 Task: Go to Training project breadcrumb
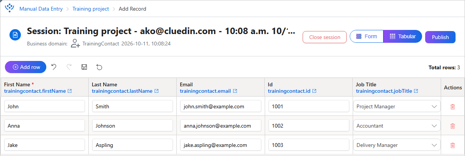(91, 9)
